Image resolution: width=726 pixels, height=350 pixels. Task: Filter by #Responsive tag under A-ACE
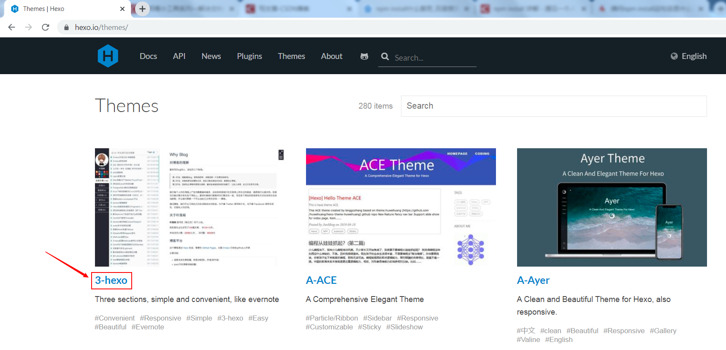click(x=417, y=318)
